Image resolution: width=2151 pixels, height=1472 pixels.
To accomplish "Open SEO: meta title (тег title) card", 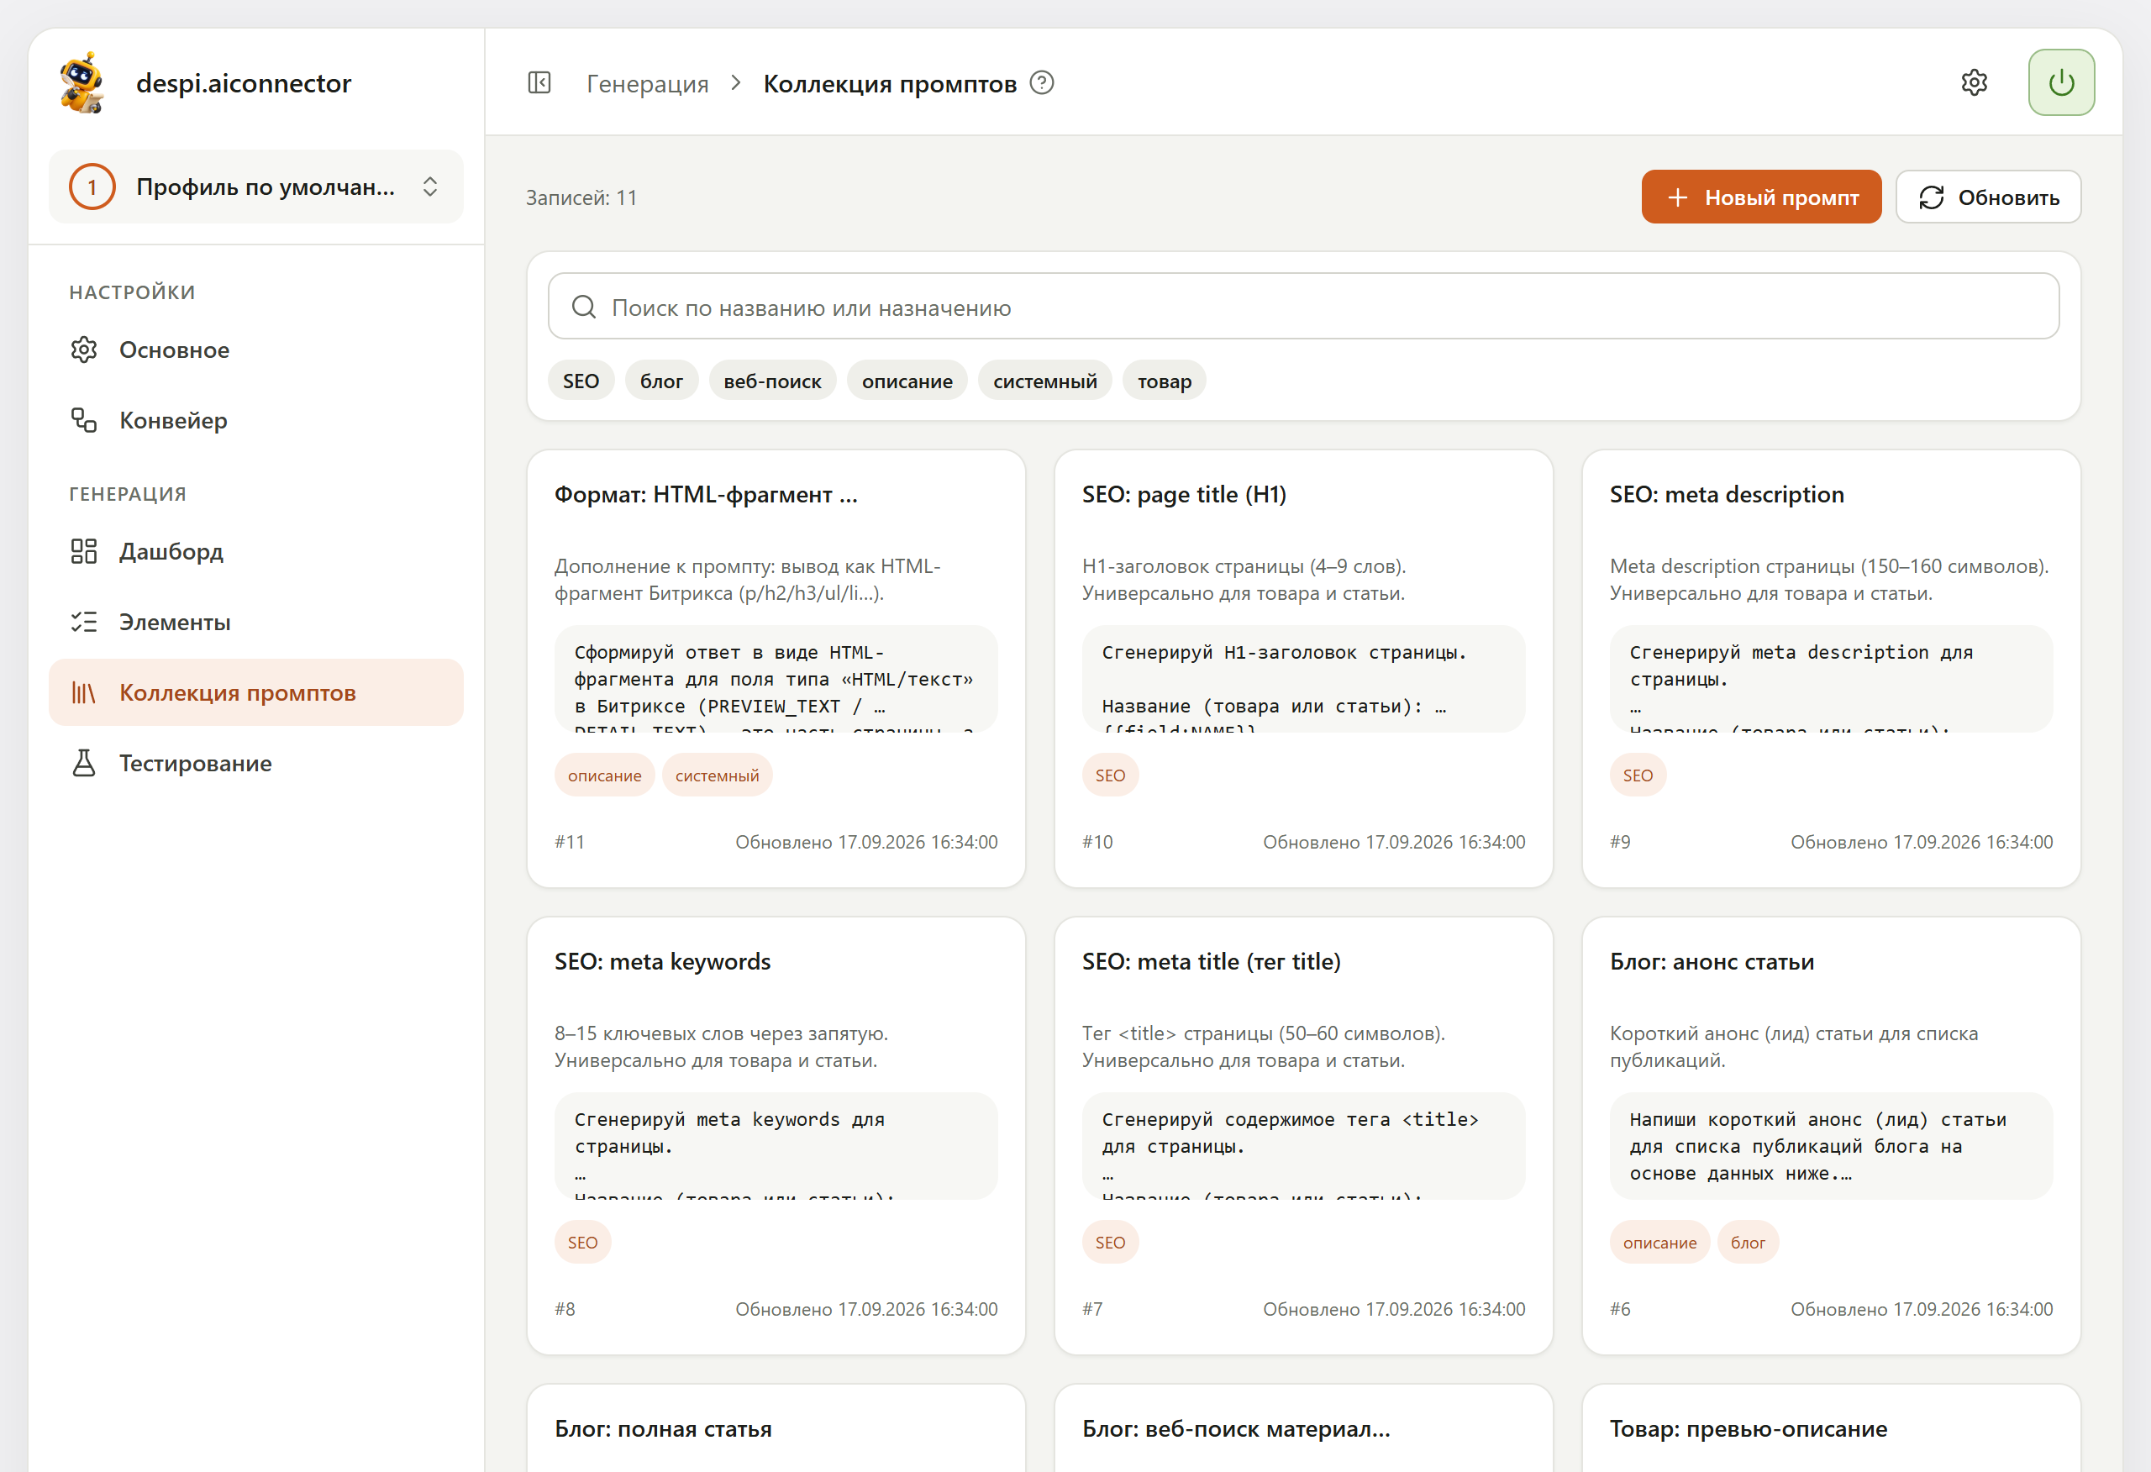I will coord(1303,1136).
